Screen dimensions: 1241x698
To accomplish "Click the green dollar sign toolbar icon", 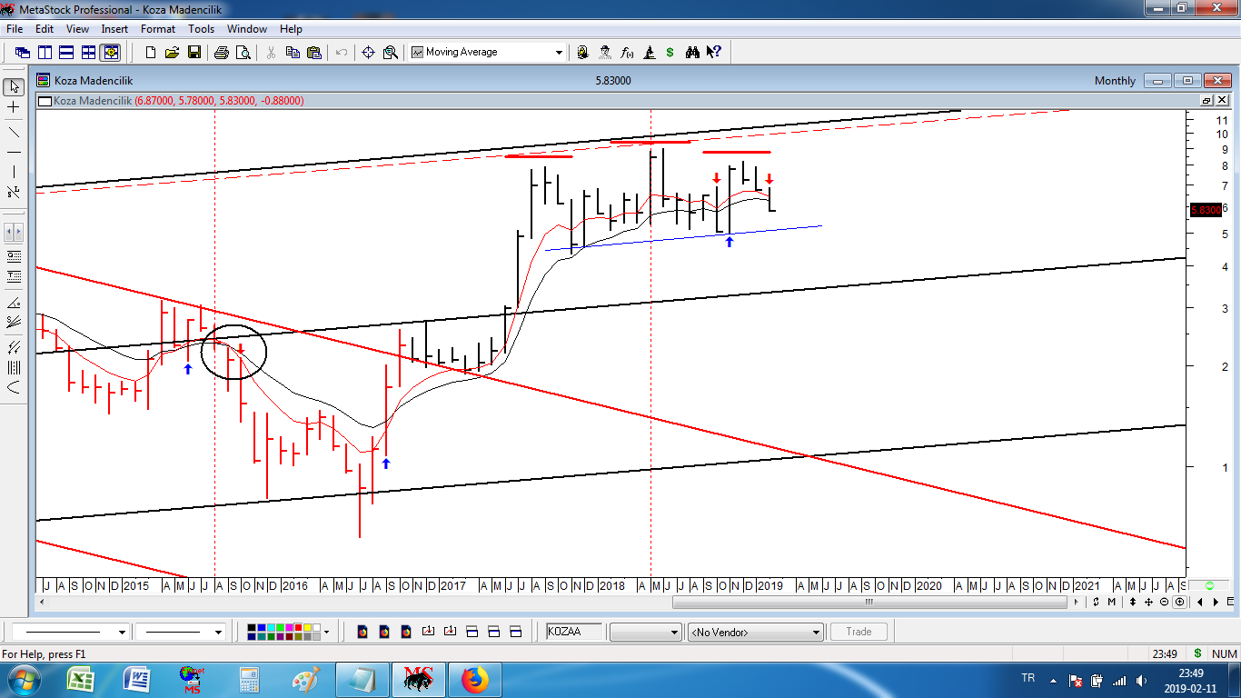I will click(670, 53).
